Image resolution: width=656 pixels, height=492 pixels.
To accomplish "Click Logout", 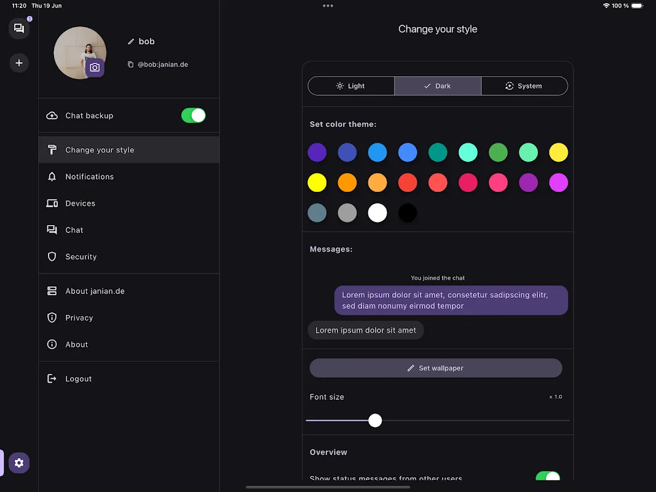I will click(129, 379).
